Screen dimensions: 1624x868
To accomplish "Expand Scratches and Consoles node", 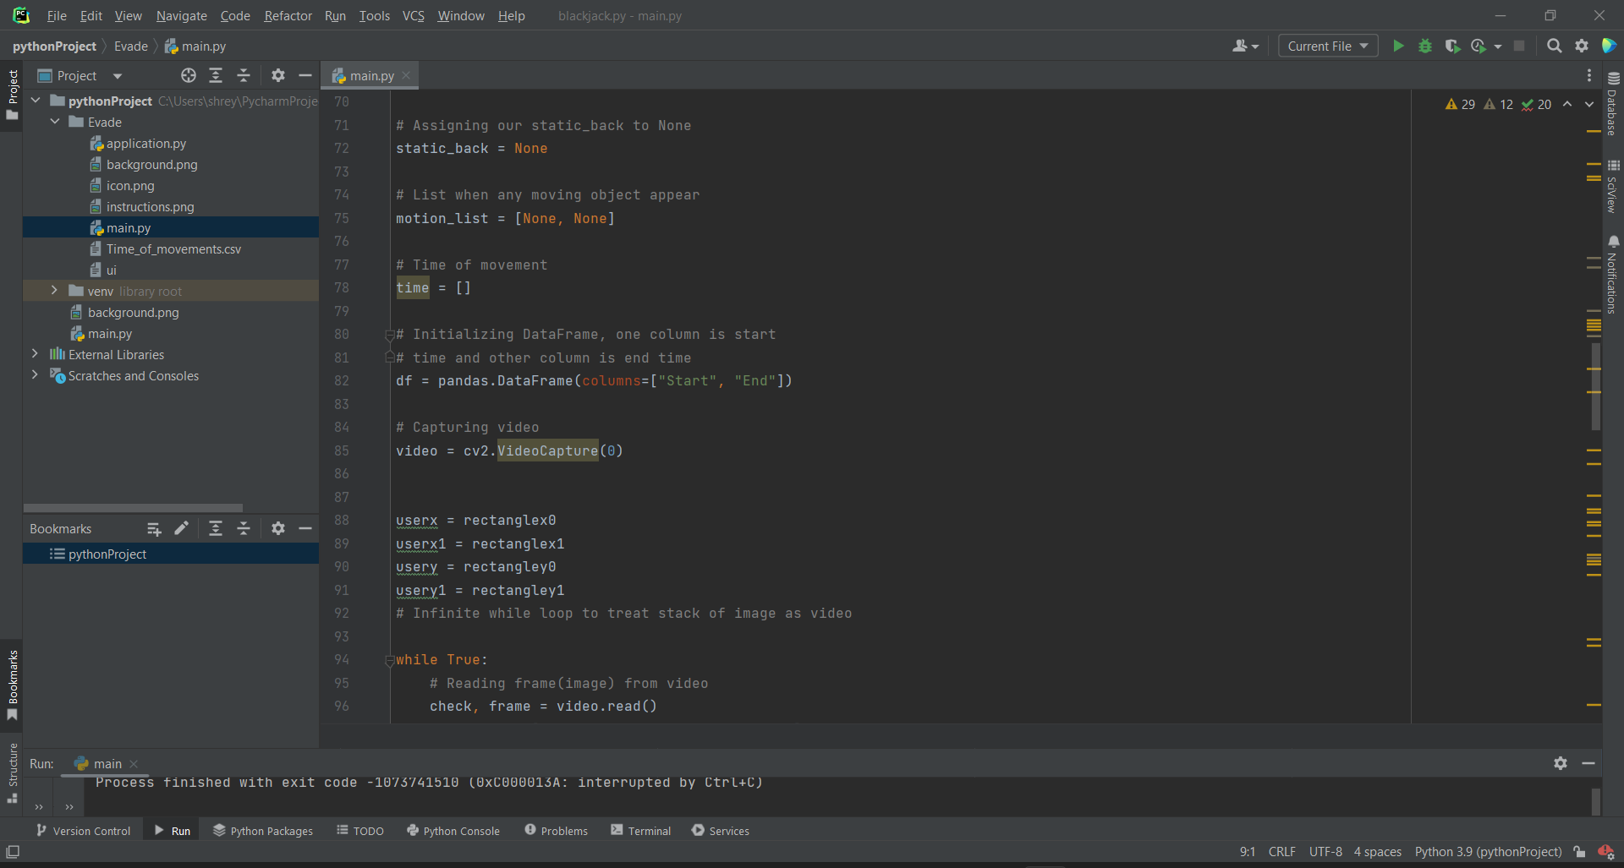I will [x=35, y=375].
